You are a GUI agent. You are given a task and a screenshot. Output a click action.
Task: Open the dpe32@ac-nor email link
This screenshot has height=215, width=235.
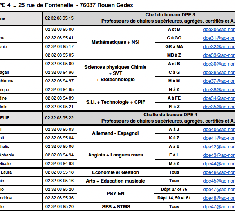219,47
